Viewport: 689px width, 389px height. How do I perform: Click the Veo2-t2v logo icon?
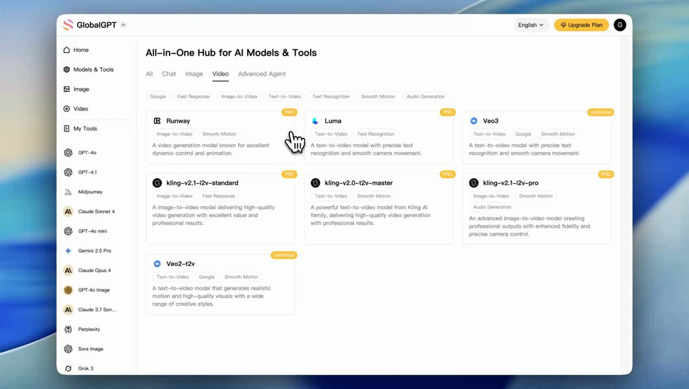pyautogui.click(x=157, y=264)
